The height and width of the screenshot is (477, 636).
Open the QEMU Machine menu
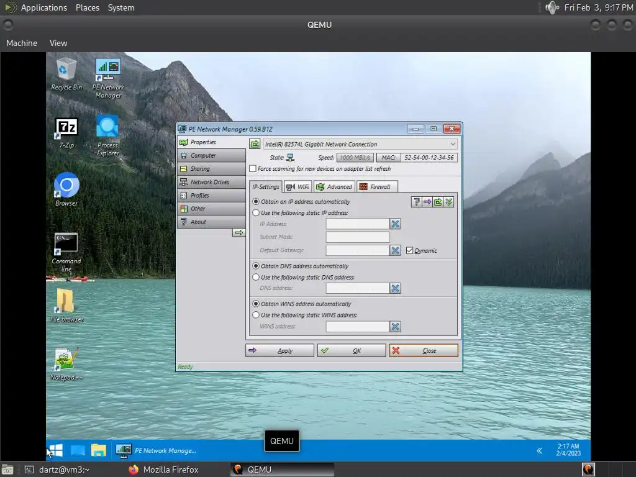22,43
